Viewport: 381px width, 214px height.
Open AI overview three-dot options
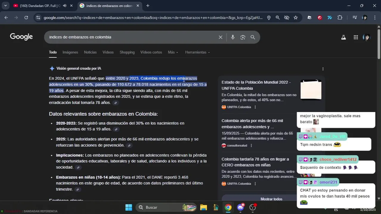pyautogui.click(x=323, y=69)
